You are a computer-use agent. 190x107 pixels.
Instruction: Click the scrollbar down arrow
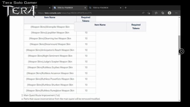(179, 100)
